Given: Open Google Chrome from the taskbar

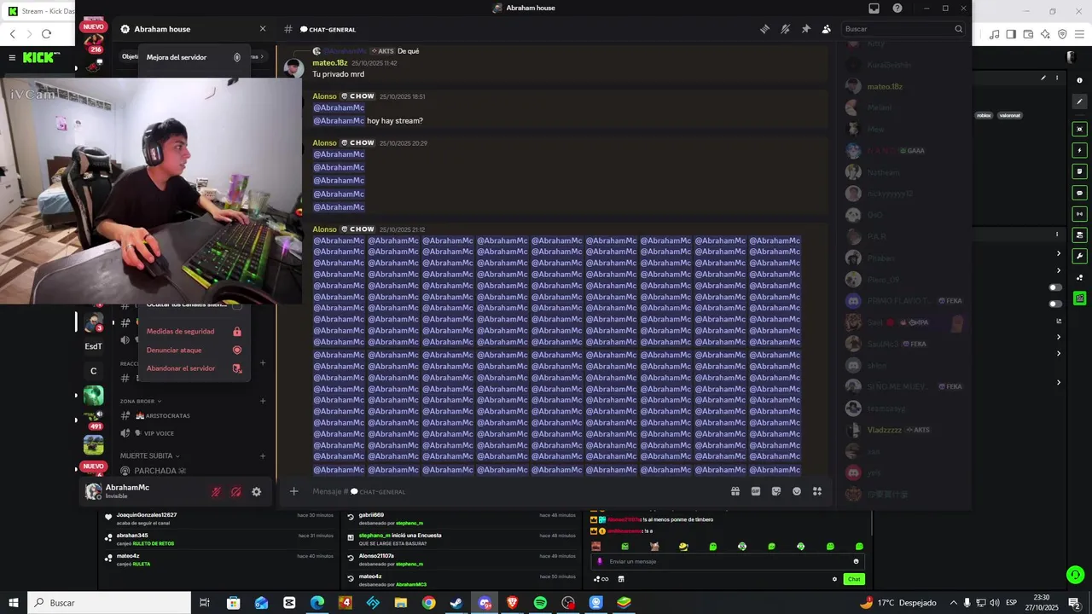Looking at the screenshot, I should point(428,603).
